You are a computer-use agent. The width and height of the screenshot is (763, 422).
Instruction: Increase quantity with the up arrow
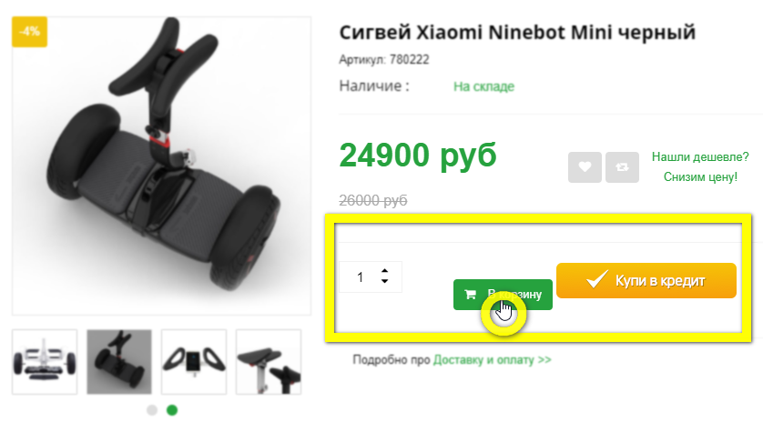(x=384, y=271)
